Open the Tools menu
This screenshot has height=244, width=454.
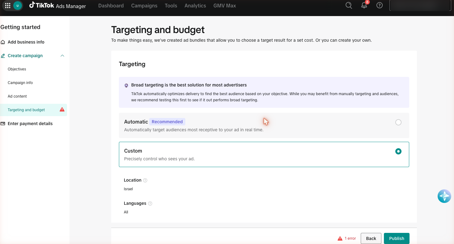[171, 6]
